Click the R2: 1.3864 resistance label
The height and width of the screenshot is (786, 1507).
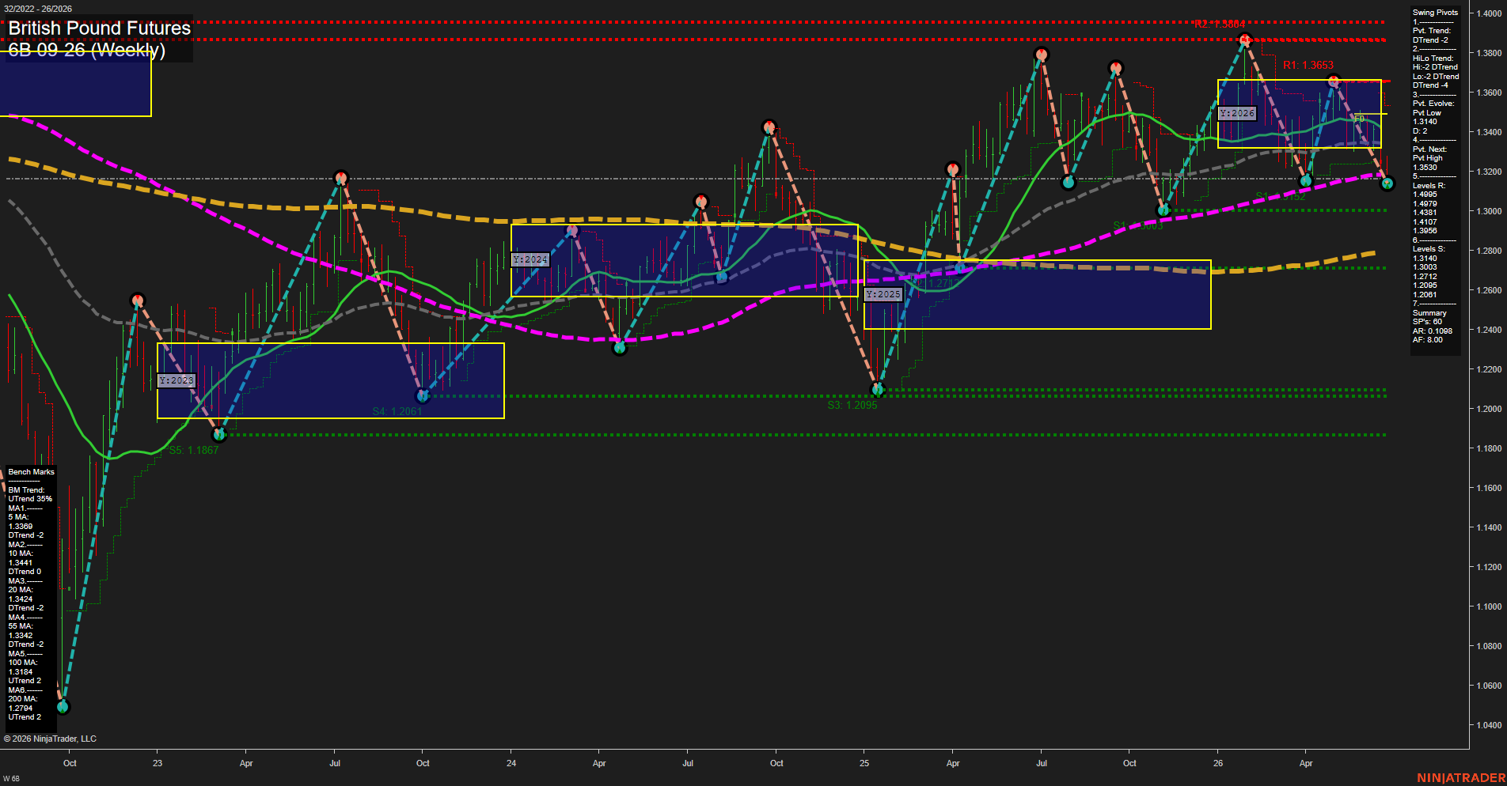(x=1220, y=25)
